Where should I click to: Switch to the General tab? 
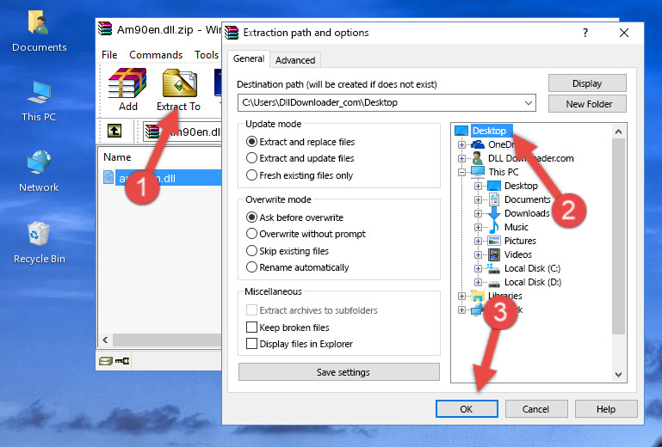tap(249, 58)
